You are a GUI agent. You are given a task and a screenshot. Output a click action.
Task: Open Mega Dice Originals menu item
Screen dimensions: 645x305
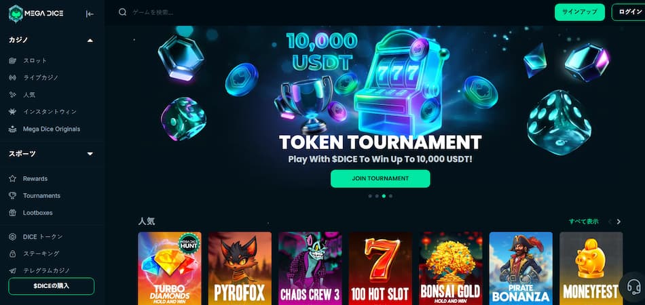(x=52, y=129)
